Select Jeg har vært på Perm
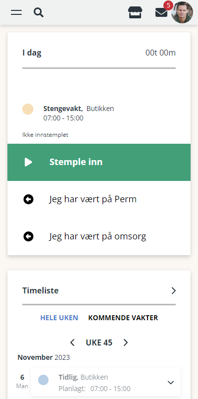198x399 pixels. click(x=99, y=199)
